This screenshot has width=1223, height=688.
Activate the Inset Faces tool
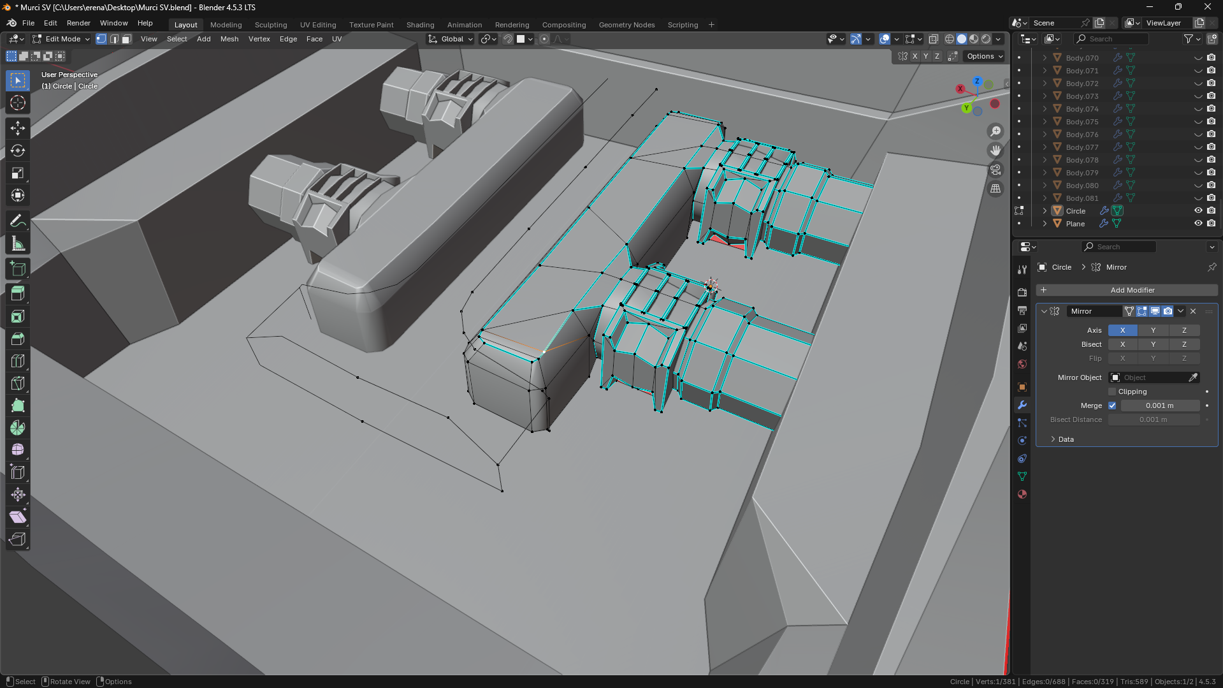tap(18, 316)
